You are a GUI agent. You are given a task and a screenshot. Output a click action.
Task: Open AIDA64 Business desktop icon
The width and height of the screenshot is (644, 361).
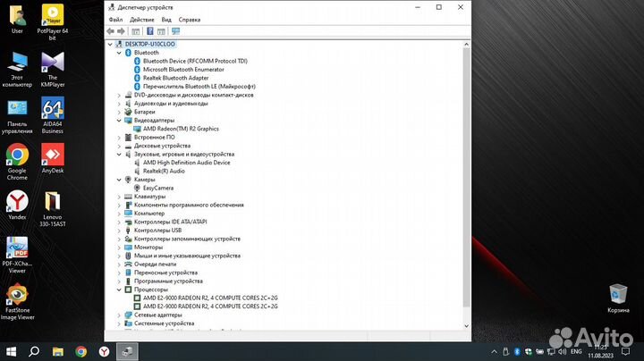[x=53, y=115]
